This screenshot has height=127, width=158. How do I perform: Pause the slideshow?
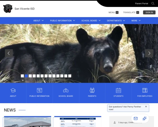pos(23,80)
